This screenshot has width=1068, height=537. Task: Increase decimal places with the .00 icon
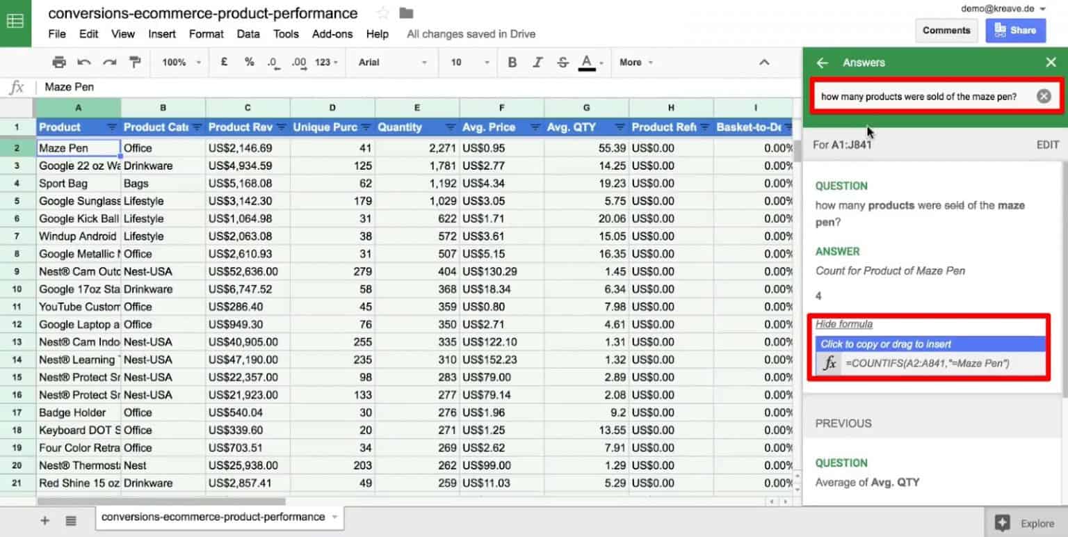pos(298,62)
